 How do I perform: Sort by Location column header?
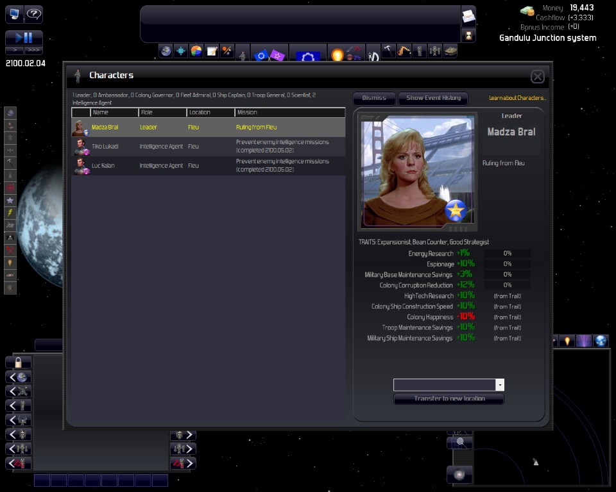(210, 112)
